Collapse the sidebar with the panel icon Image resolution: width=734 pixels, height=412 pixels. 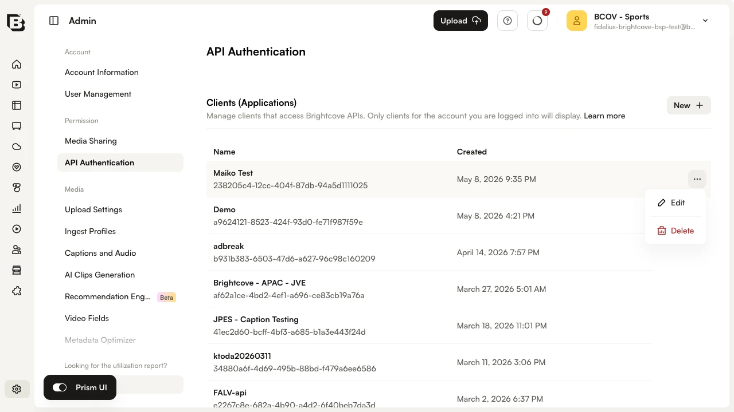pyautogui.click(x=54, y=21)
